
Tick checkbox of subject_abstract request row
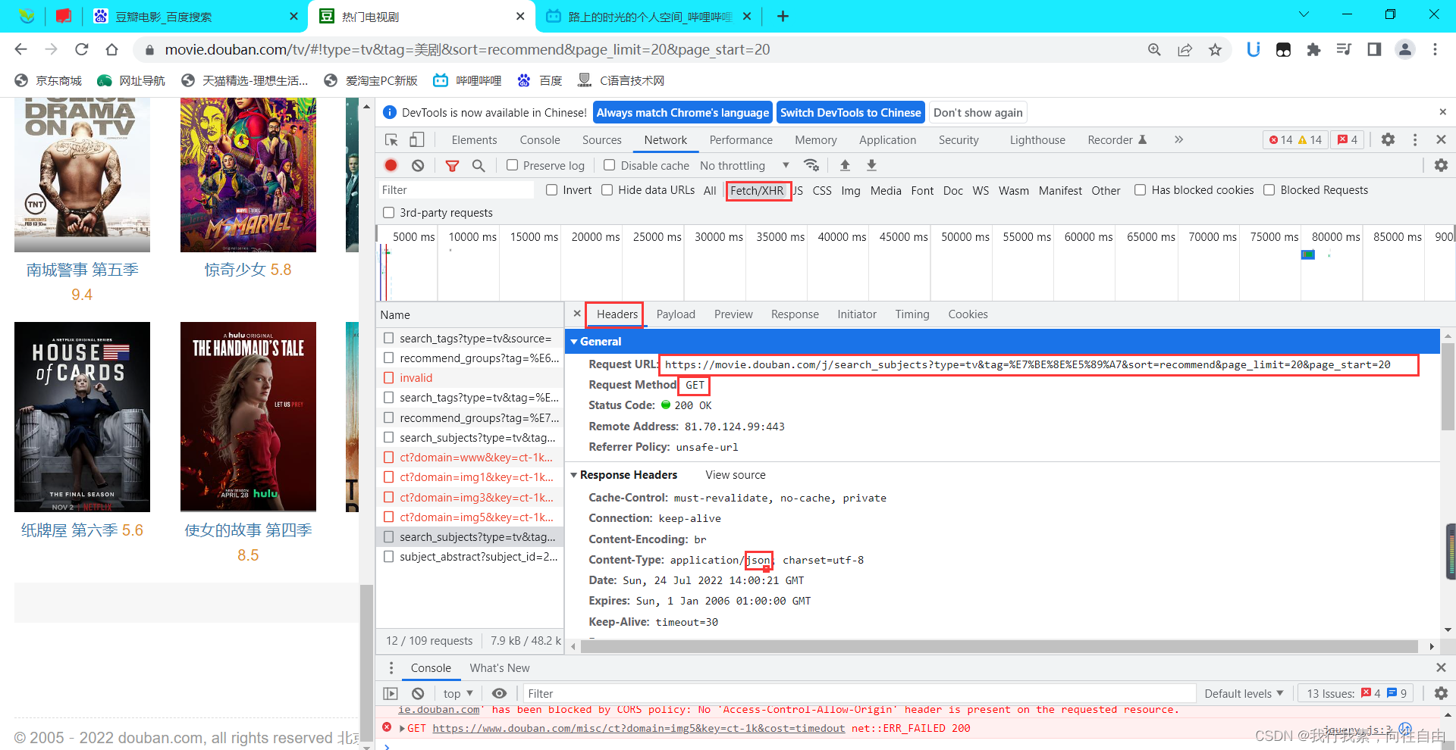[x=389, y=556]
